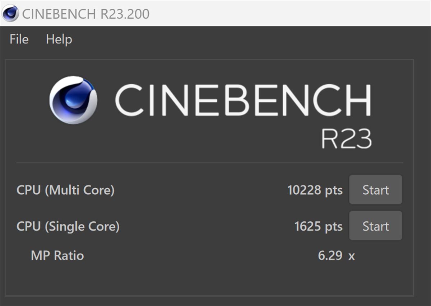The image size is (431, 306).
Task: Click the CPU (Multi Core) label
Action: (65, 190)
